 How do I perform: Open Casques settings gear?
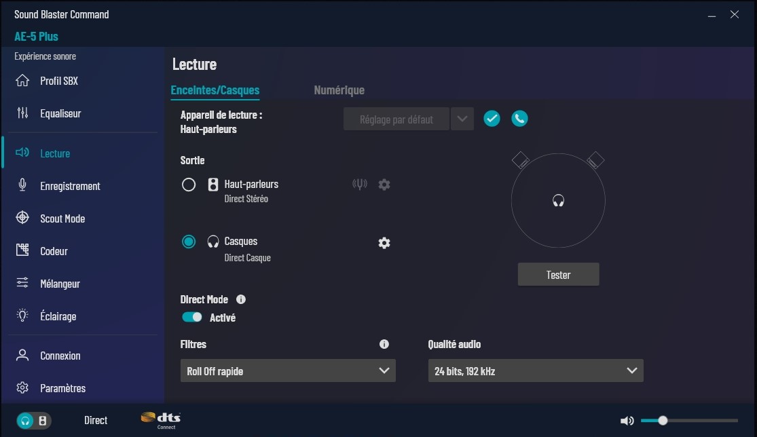tap(384, 243)
